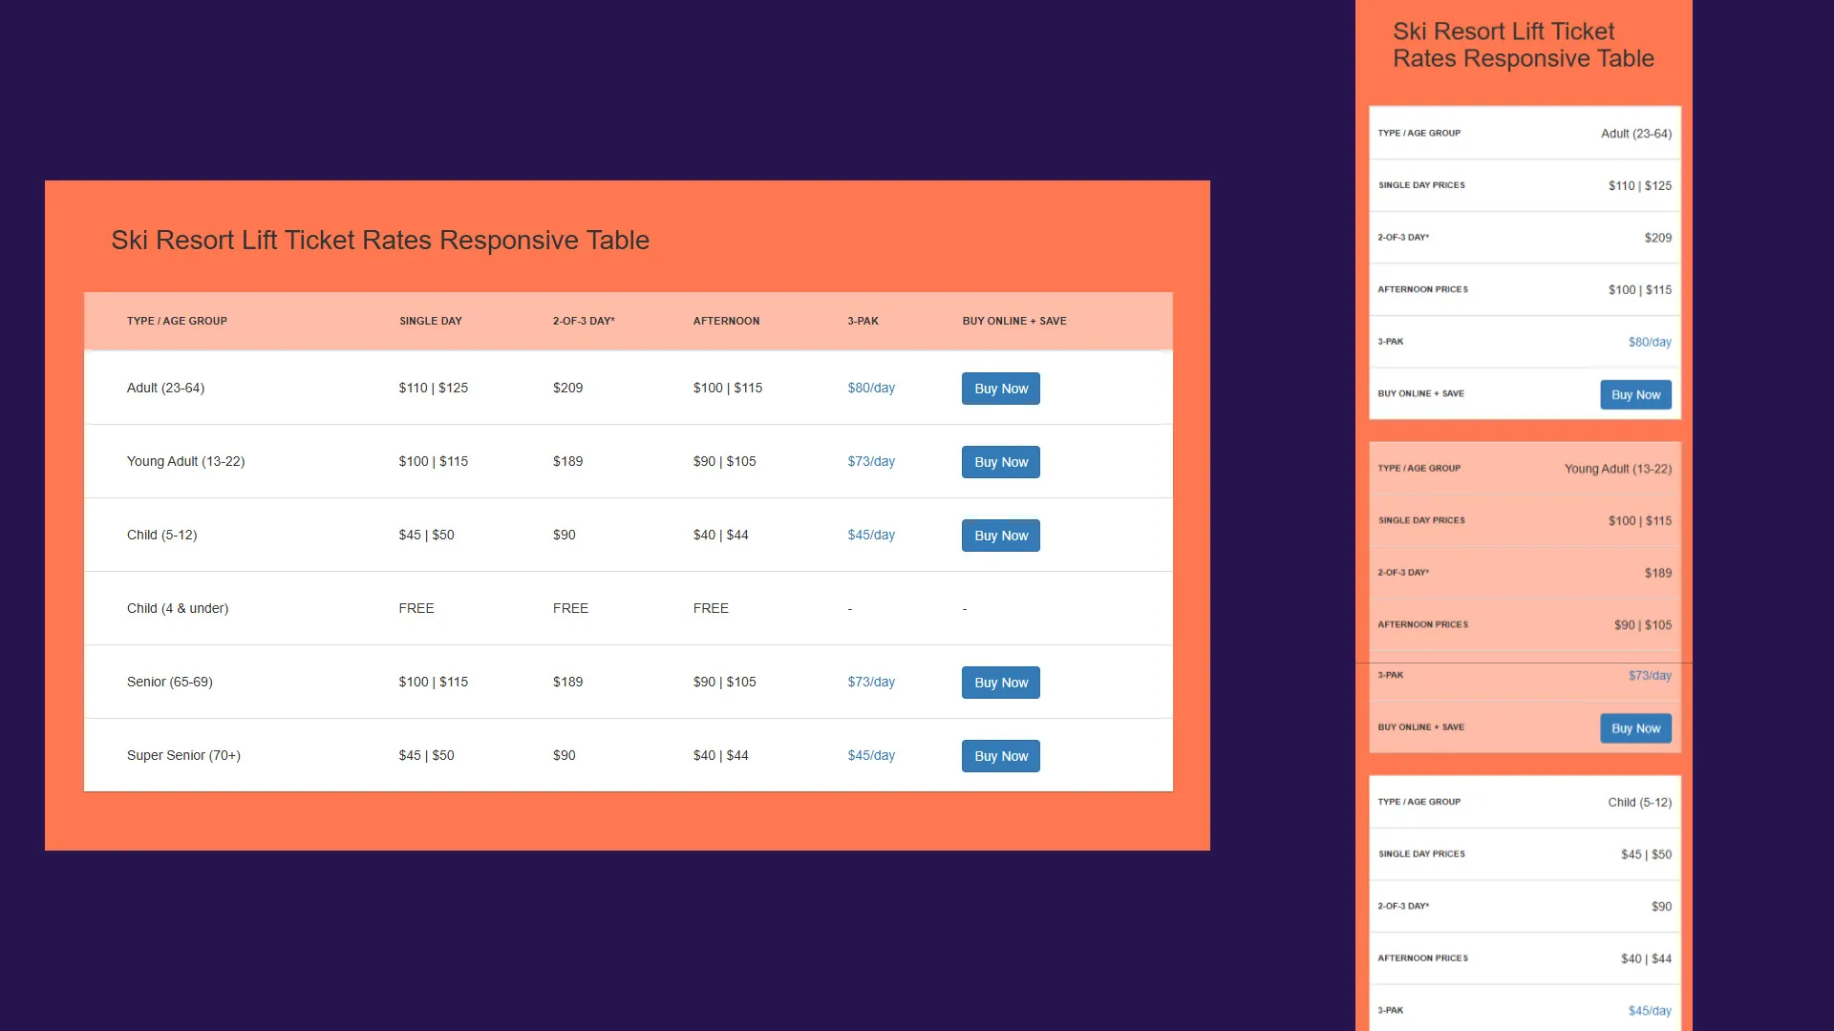1834x1031 pixels.
Task: Click $90 in Super Senior (70+) row
Action: click(x=564, y=755)
